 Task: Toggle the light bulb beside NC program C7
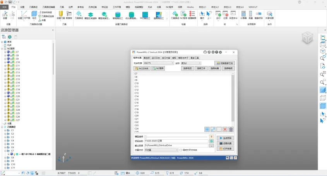[11, 52]
